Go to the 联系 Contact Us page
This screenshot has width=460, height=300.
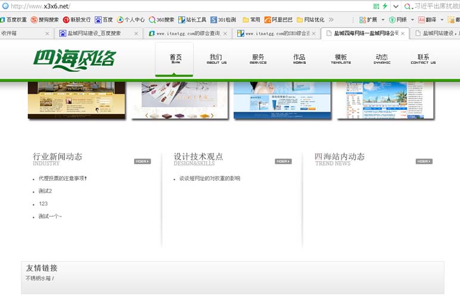tap(423, 59)
